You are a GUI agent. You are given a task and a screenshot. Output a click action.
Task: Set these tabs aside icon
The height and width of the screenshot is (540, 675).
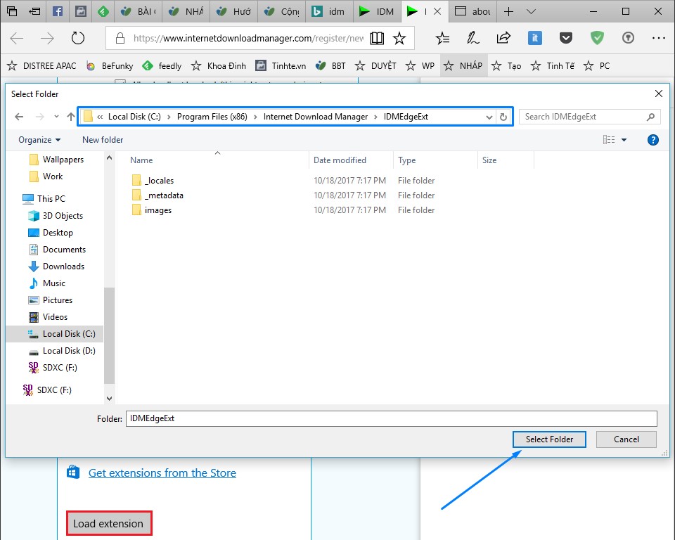point(34,11)
